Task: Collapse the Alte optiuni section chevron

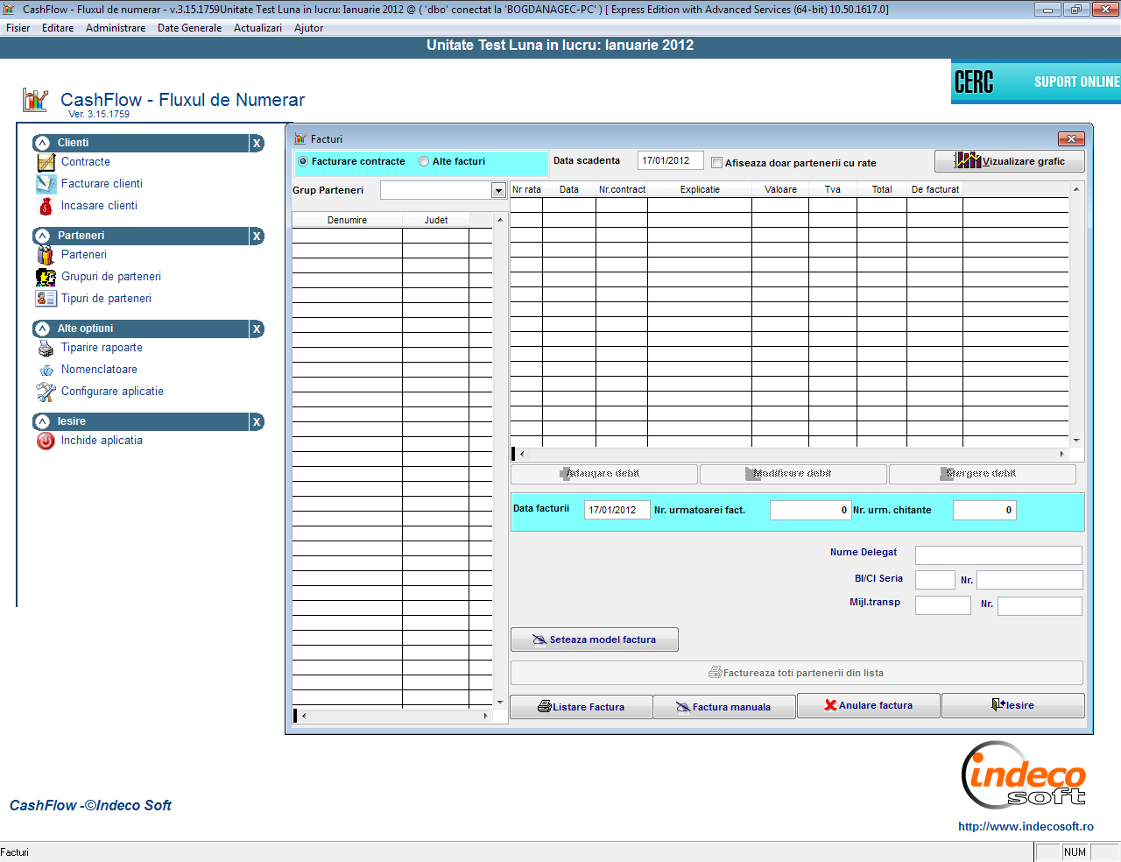Action: 42,329
